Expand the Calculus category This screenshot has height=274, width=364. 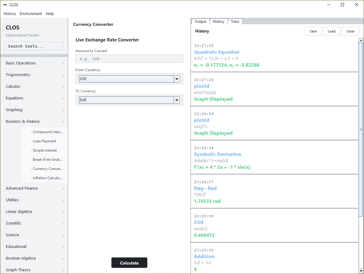tap(34, 86)
